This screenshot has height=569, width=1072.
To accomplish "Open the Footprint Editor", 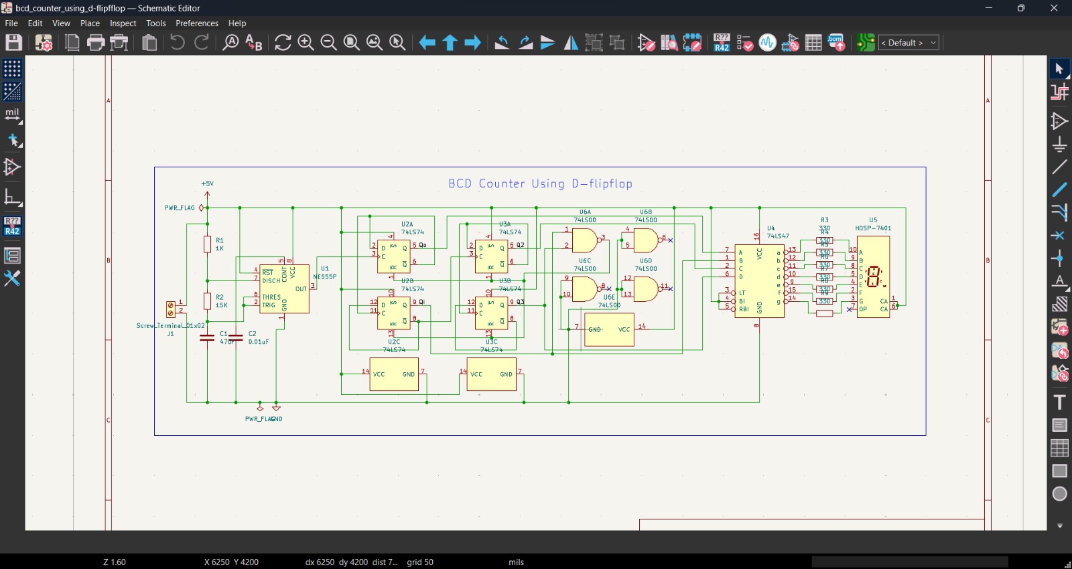I will [692, 43].
